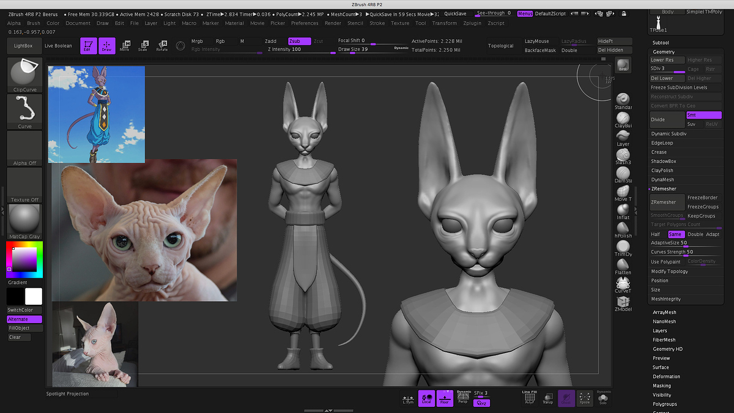The height and width of the screenshot is (413, 734).
Task: Enable Mrgb paint mode
Action: click(x=197, y=41)
